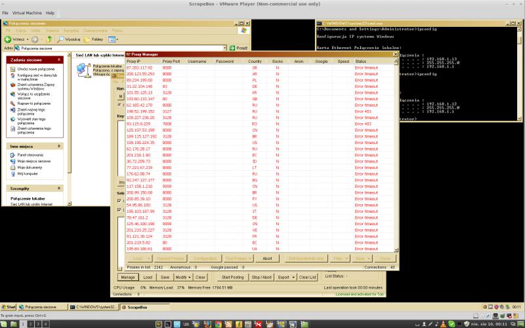This screenshot has width=525, height=328.
Task: Toggle the second checkbox below it in ScrapeBox
Action: (x=119, y=210)
